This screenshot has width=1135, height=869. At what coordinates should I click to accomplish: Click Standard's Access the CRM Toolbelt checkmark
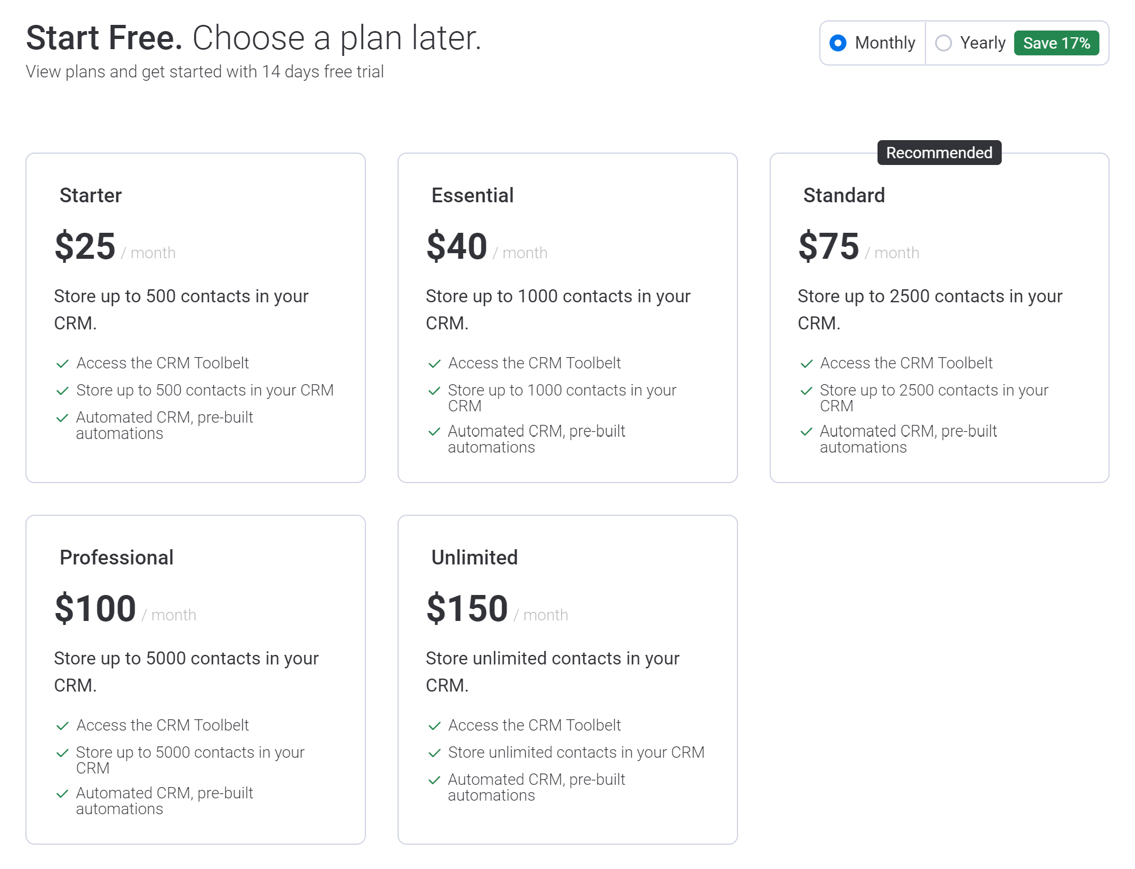[x=806, y=363]
